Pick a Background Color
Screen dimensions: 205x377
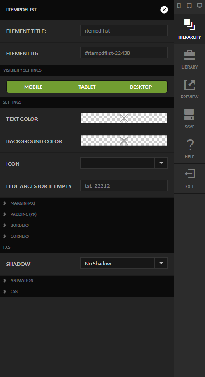(x=124, y=141)
